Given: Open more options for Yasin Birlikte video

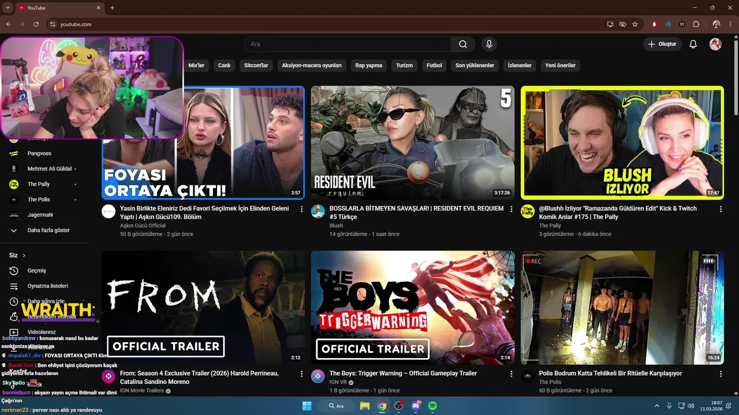Looking at the screenshot, I should tap(301, 209).
